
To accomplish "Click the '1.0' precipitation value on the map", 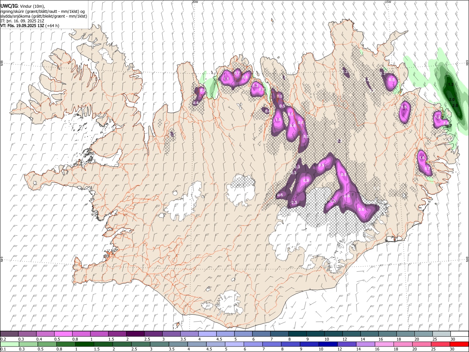I will (x=278, y=120).
